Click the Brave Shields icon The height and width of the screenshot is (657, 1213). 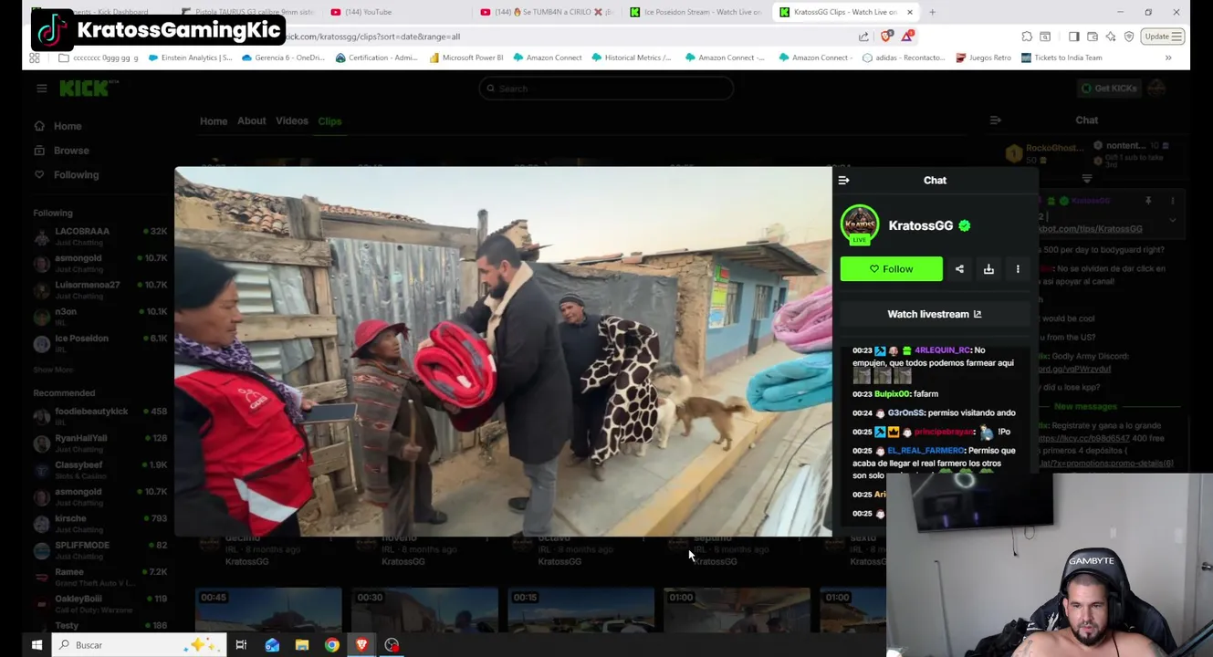[887, 36]
